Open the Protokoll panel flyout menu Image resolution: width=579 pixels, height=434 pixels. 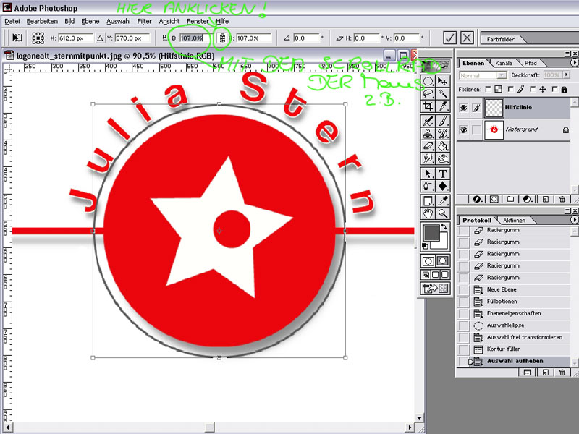coord(575,220)
